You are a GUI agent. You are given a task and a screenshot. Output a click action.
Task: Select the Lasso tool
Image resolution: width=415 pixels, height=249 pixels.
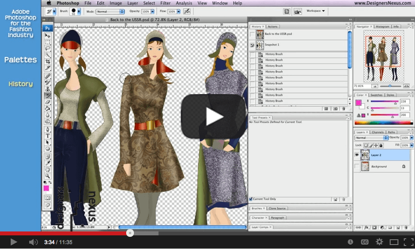pos(48,48)
